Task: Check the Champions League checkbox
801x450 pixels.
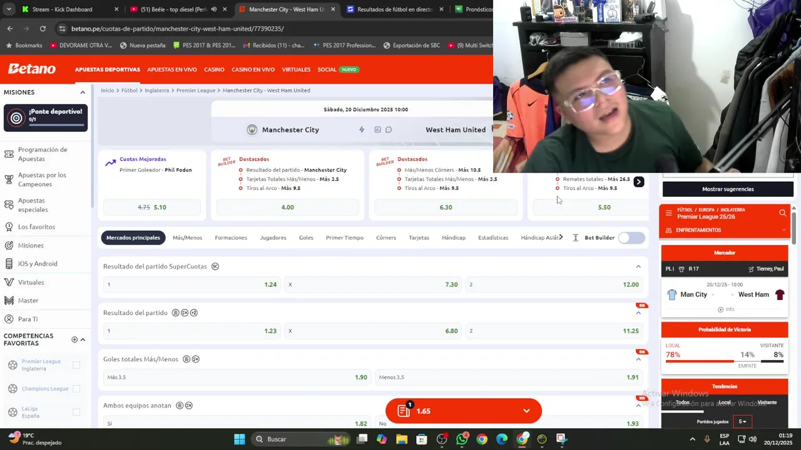Action: click(x=76, y=389)
